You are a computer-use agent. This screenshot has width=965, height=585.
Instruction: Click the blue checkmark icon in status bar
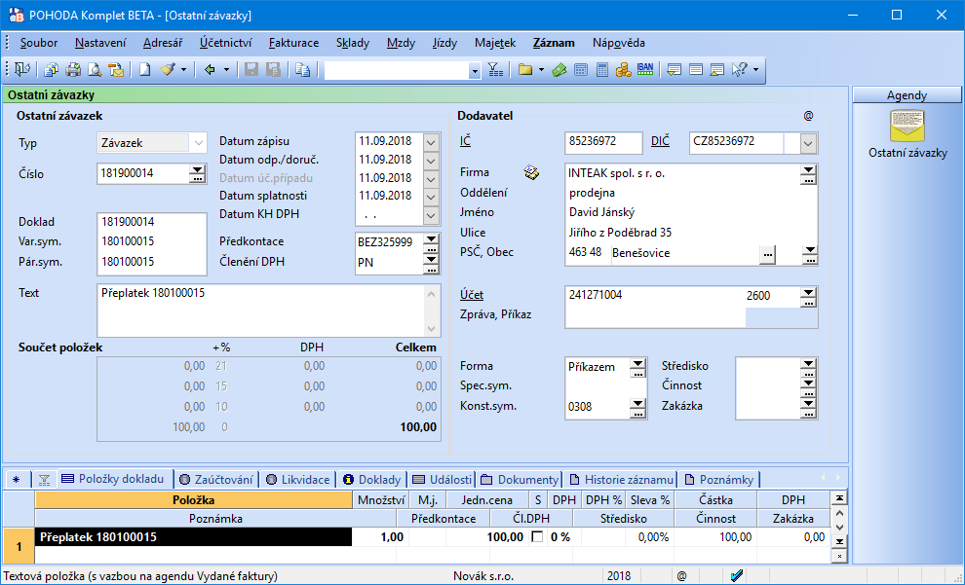point(737,576)
